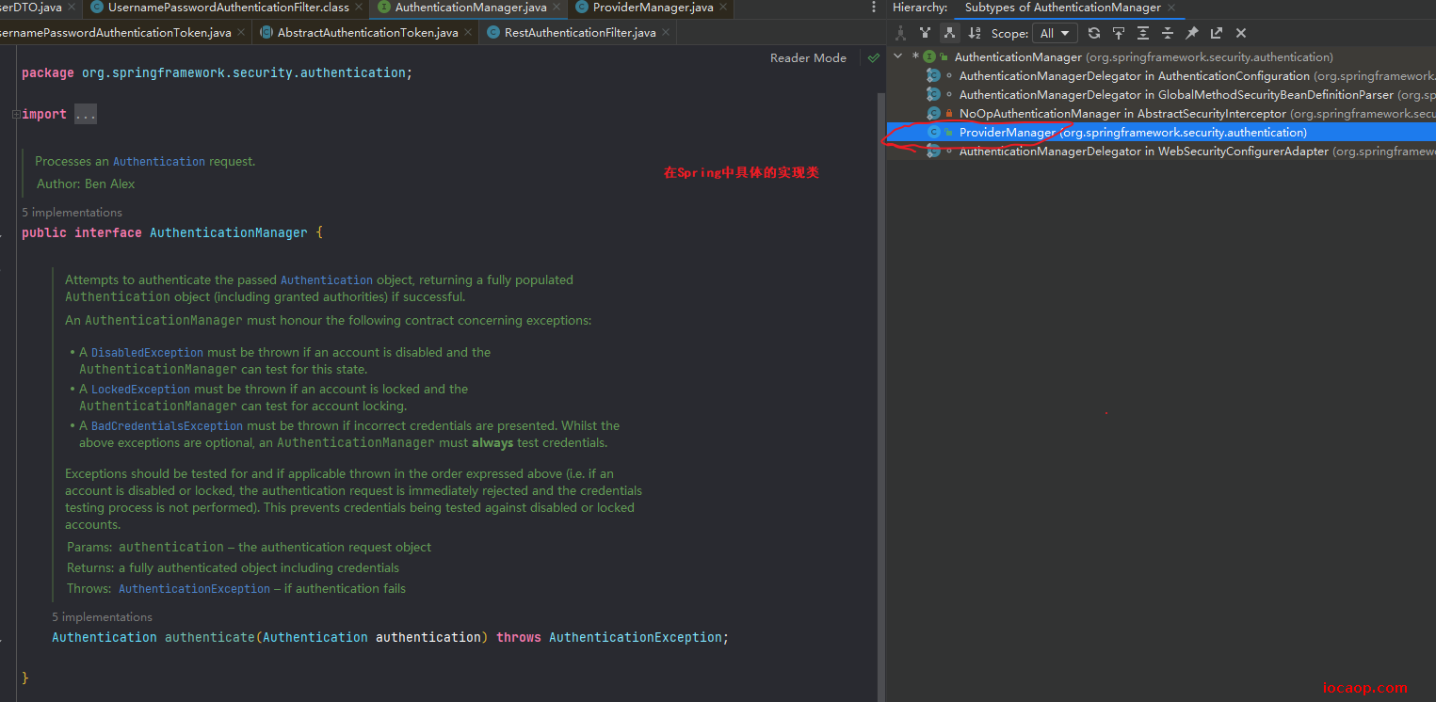Close the AuthenticationManager.java tab
The height and width of the screenshot is (702, 1436).
557,8
